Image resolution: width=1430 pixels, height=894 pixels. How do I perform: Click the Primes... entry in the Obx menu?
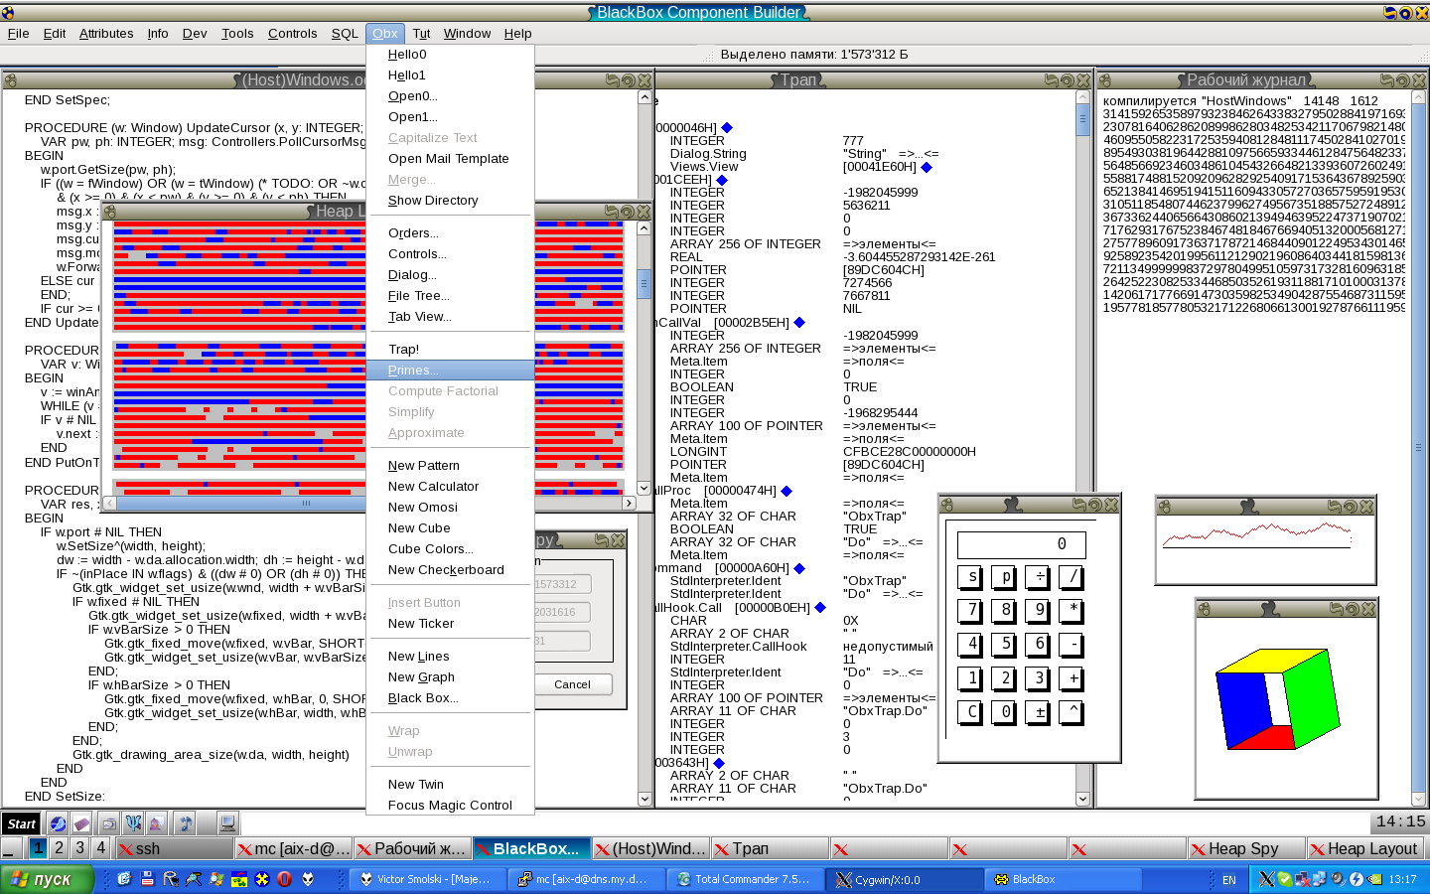tap(413, 371)
